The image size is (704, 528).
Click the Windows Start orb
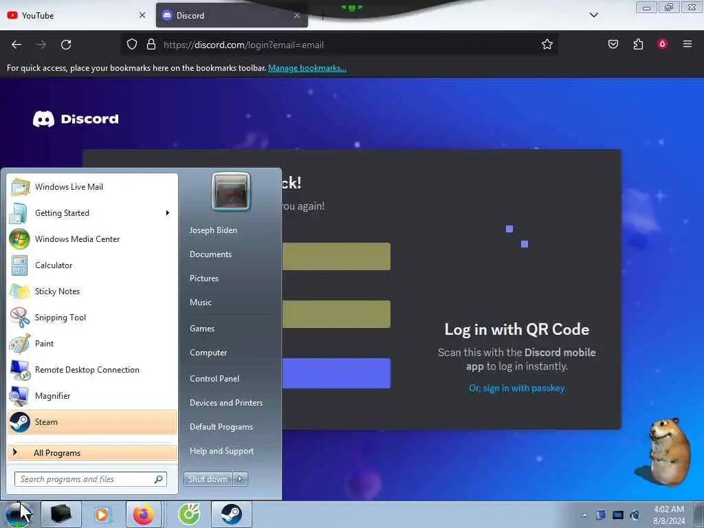[x=18, y=514]
